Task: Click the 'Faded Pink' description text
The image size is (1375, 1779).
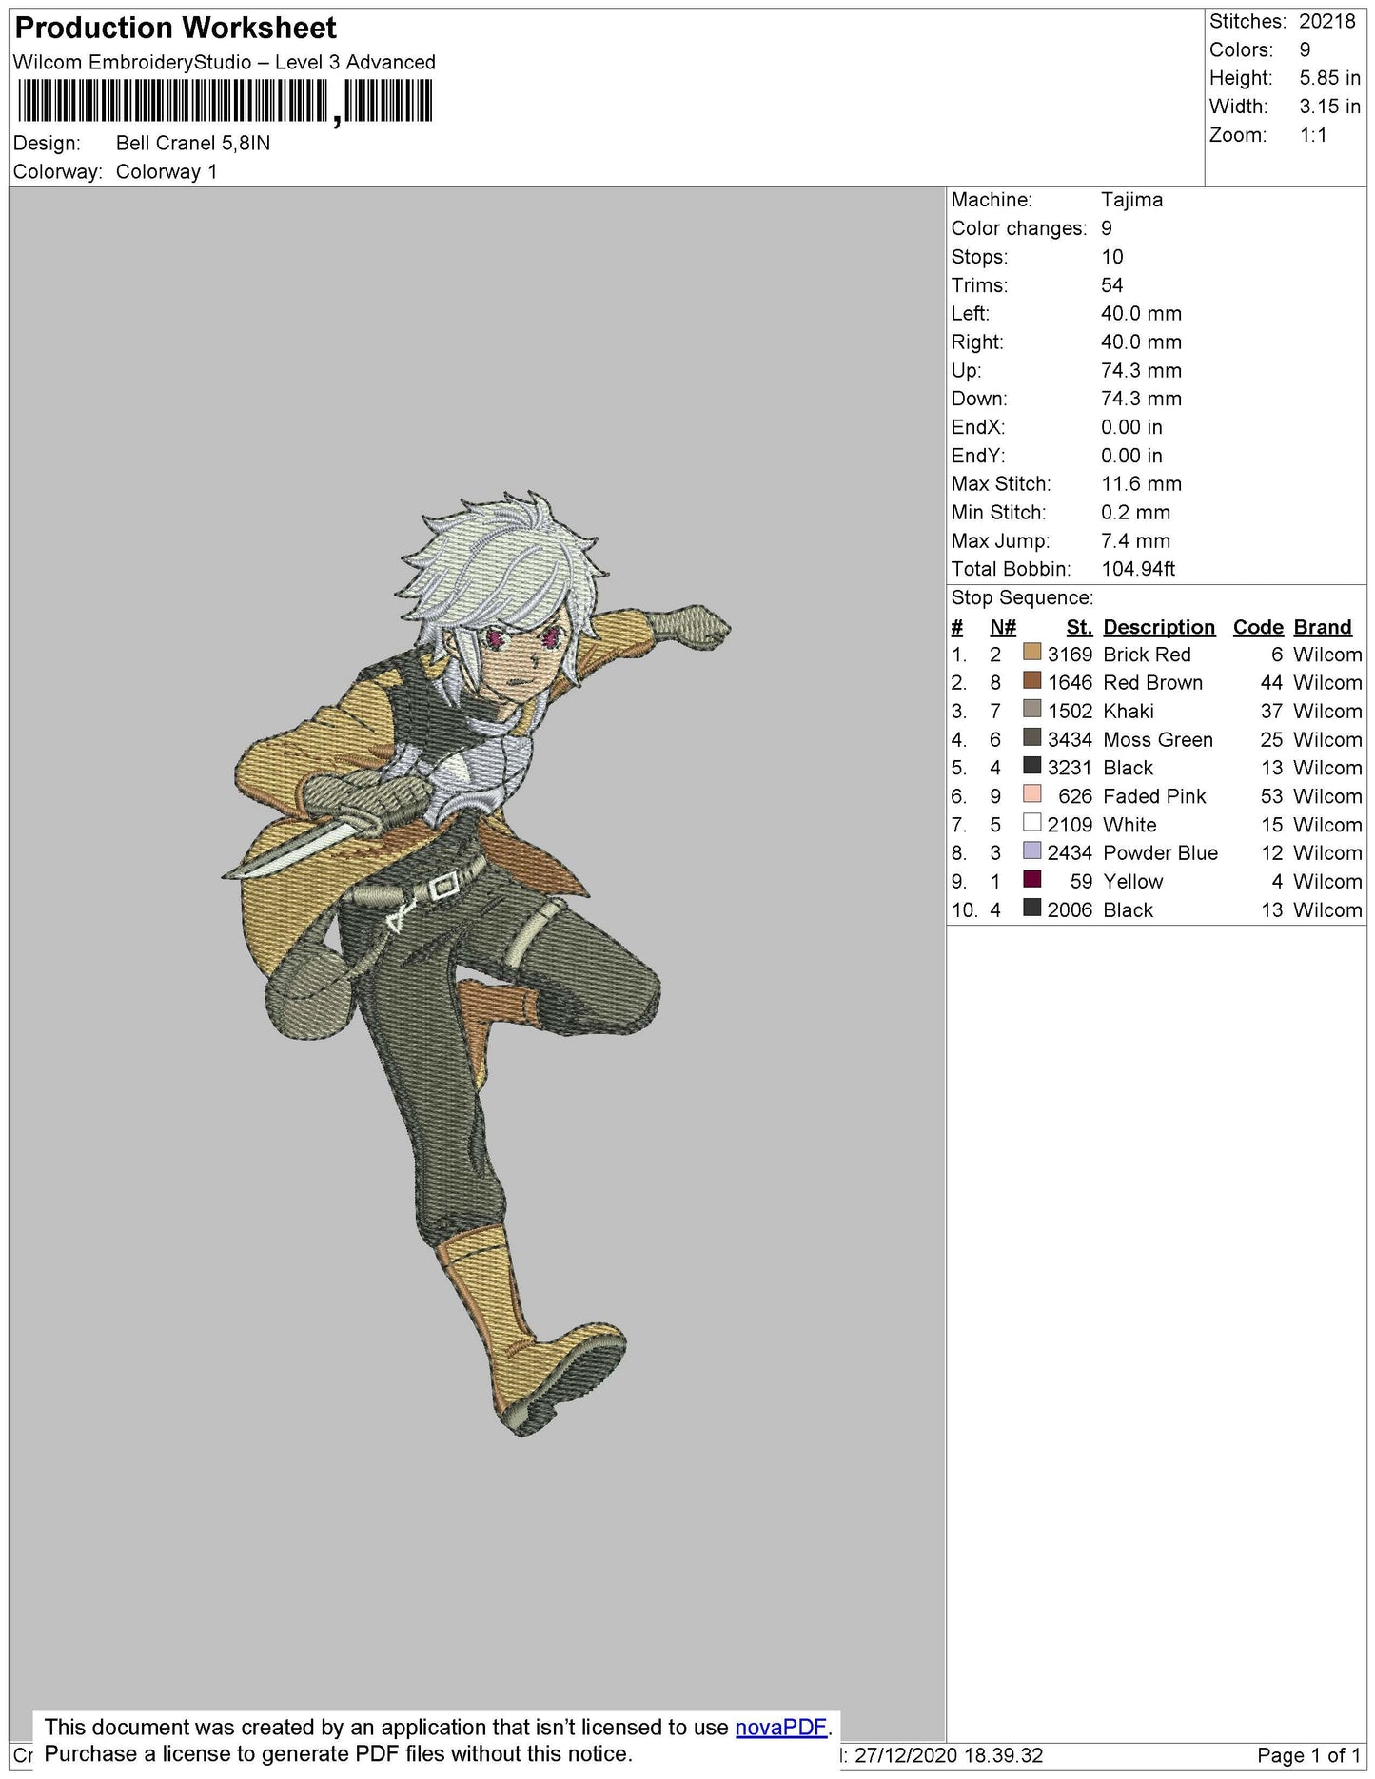Action: [x=1154, y=796]
